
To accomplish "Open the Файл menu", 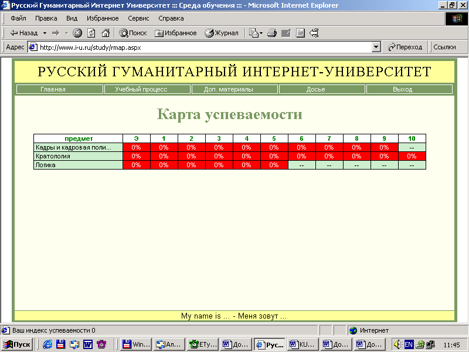I will [x=18, y=19].
